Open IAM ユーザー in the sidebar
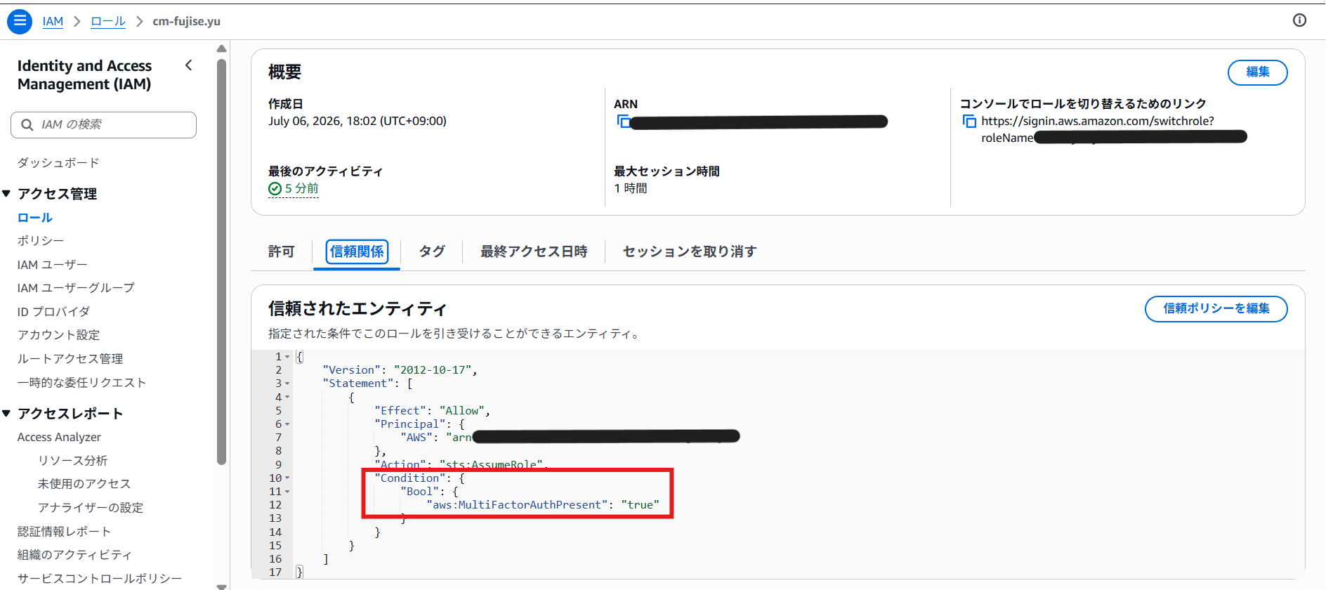Screen dimensions: 1326x590 pos(53,265)
